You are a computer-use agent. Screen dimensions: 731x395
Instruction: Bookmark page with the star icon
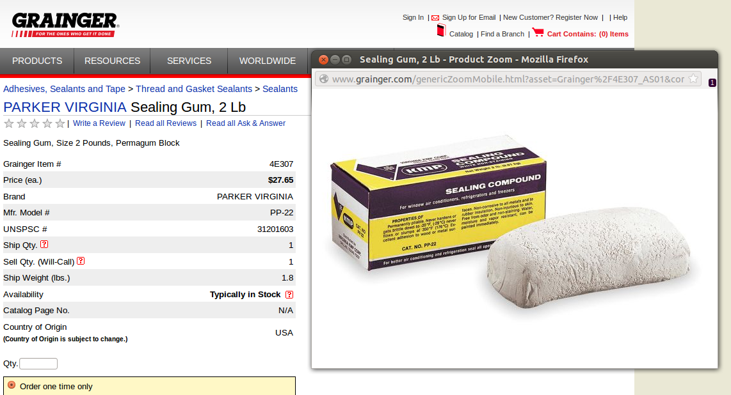tap(693, 79)
